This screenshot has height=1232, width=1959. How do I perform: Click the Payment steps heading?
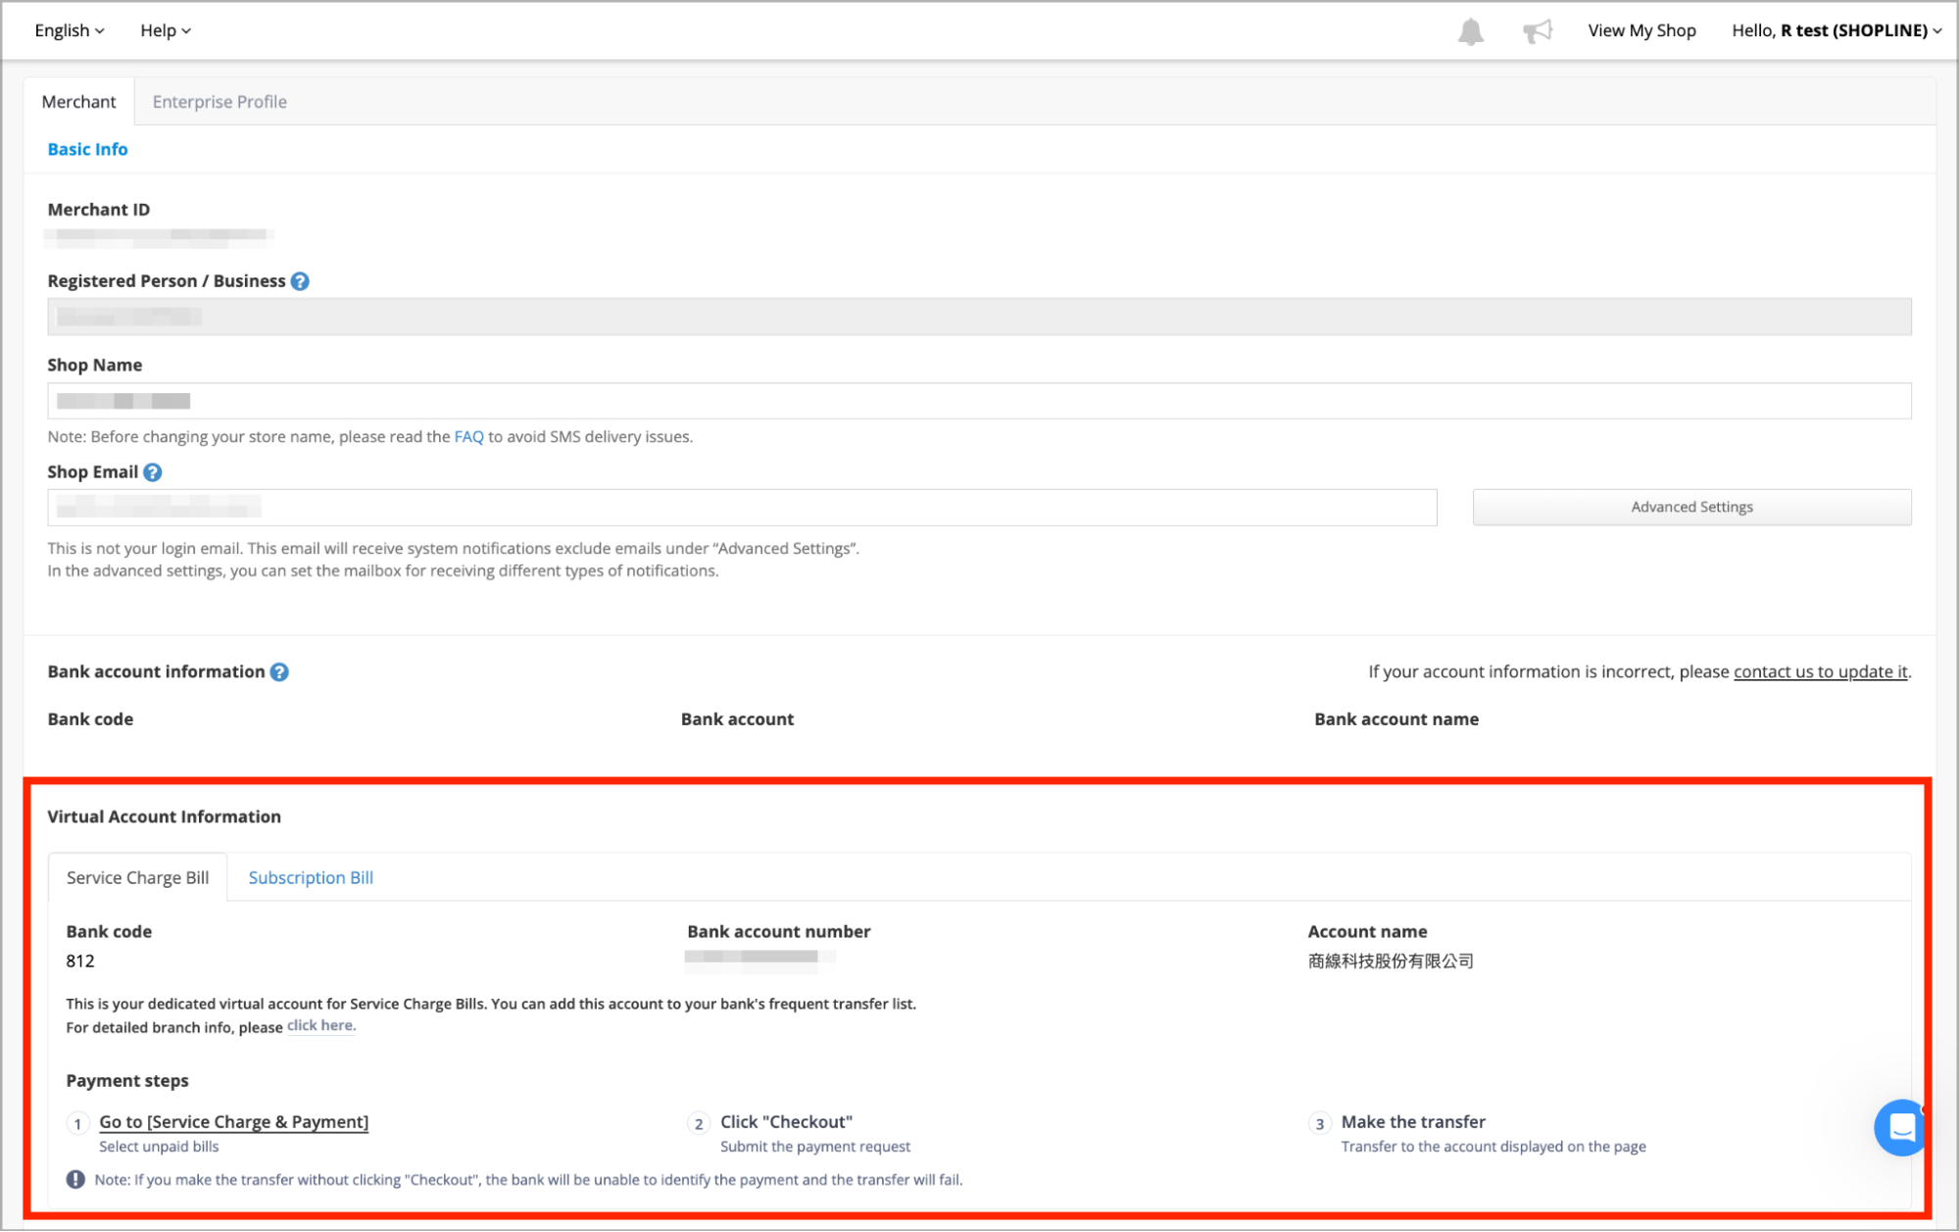pos(127,1081)
